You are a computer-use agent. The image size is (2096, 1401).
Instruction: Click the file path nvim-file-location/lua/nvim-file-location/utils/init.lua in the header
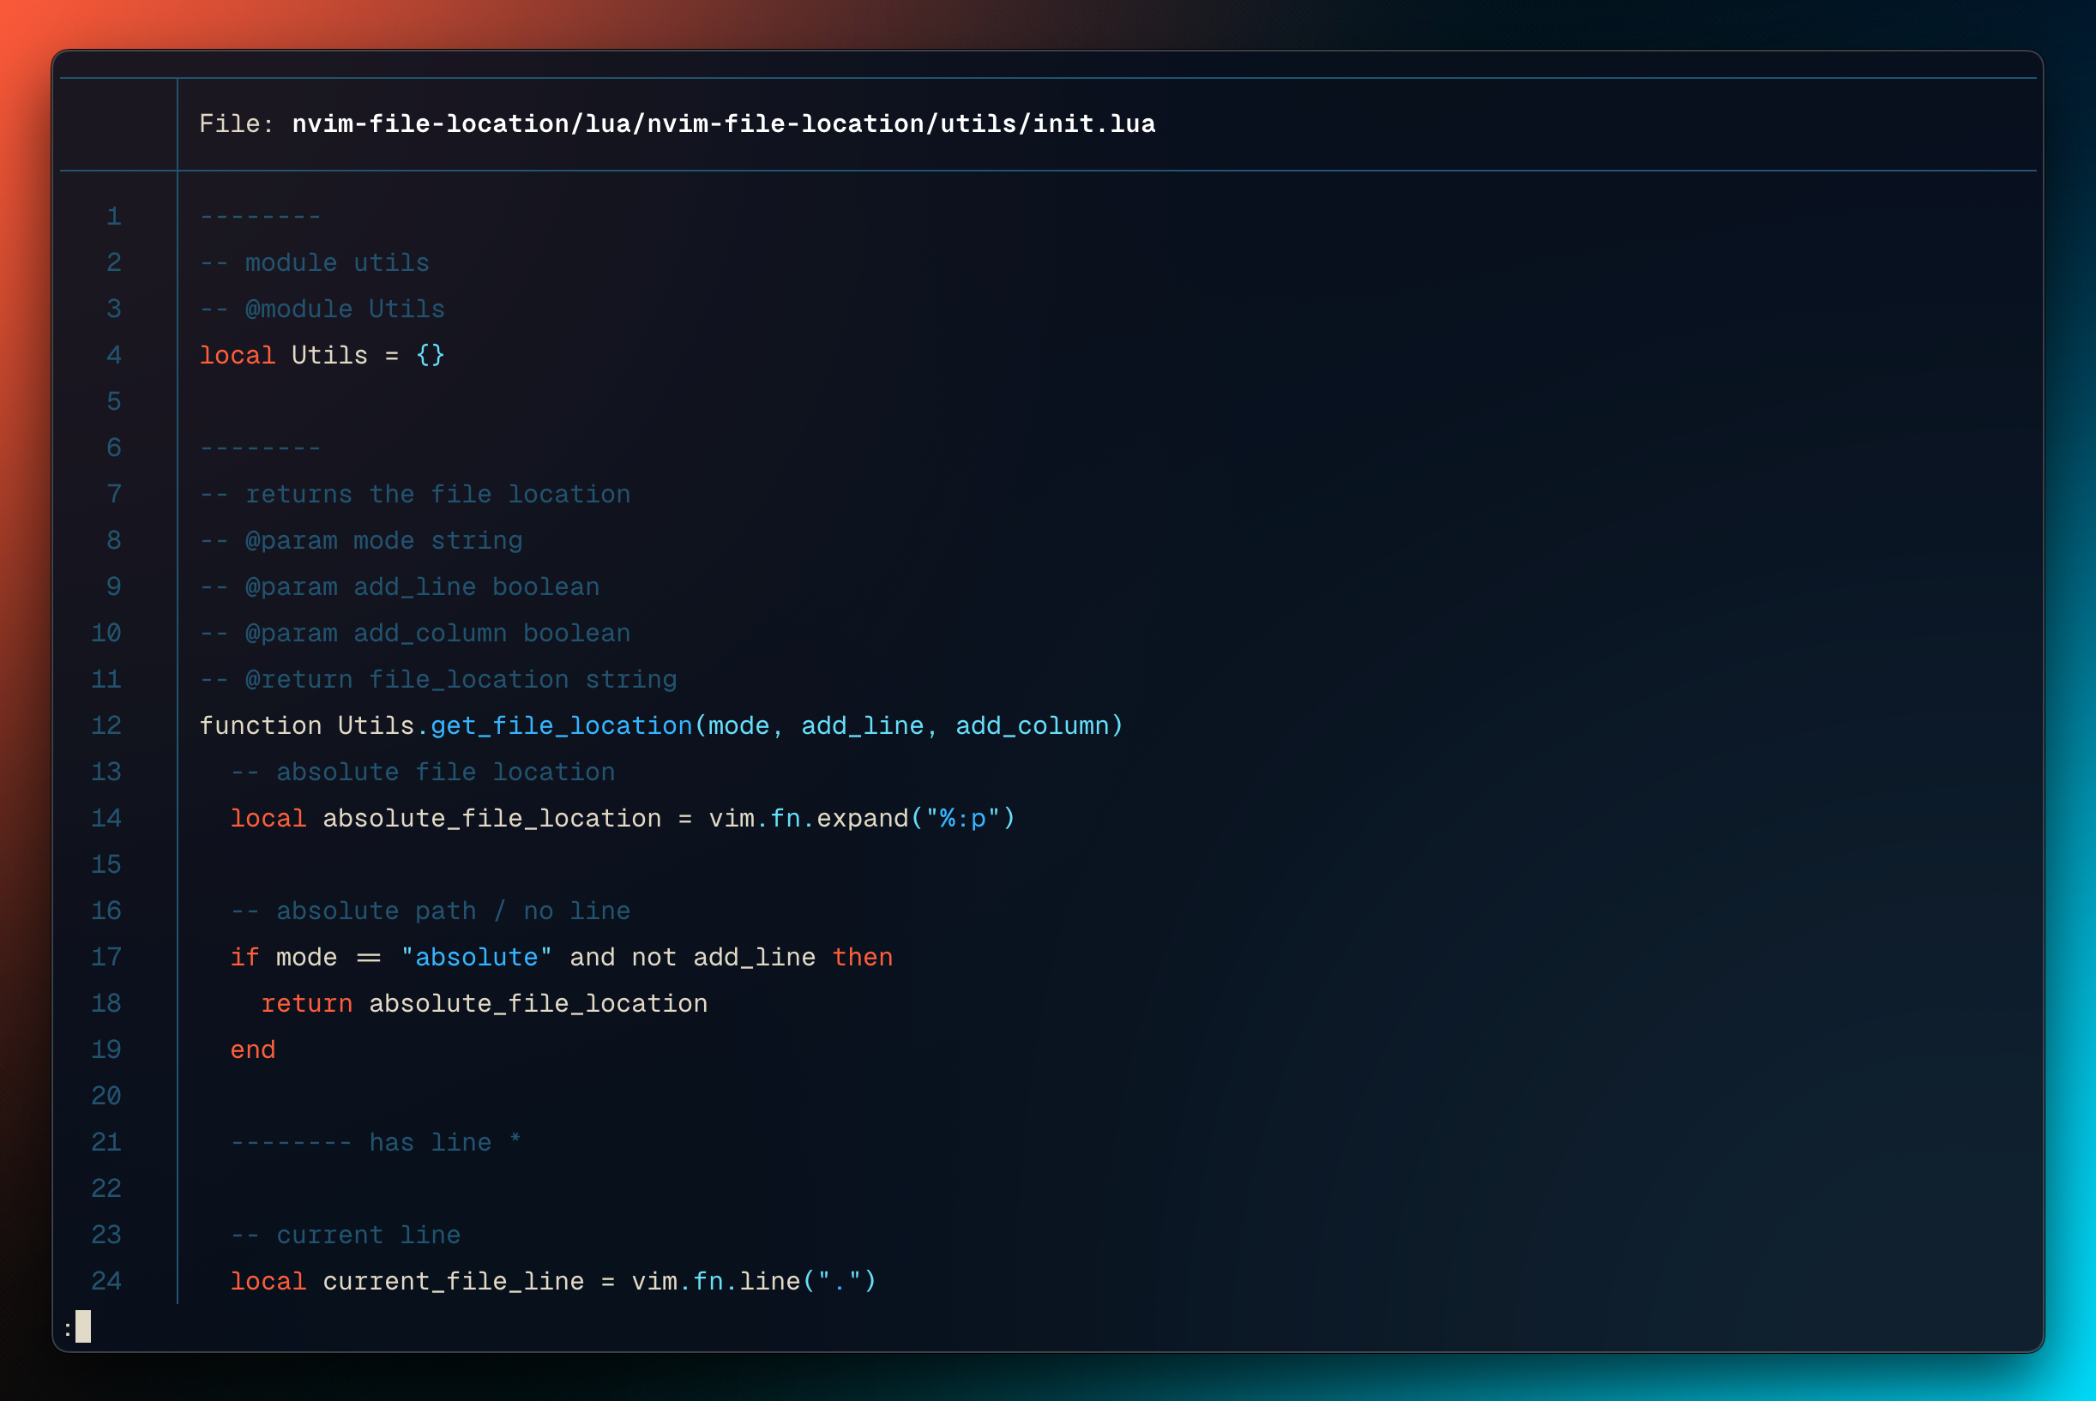(724, 123)
